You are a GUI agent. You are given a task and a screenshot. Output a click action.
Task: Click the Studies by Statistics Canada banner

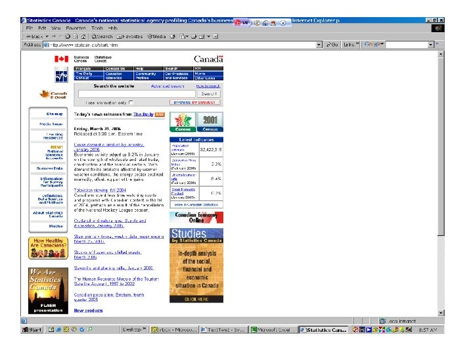coord(196,266)
